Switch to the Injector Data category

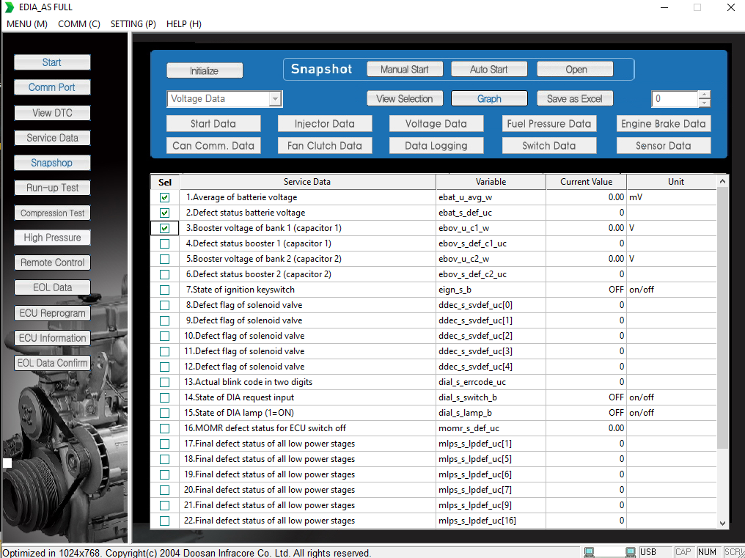coord(325,124)
